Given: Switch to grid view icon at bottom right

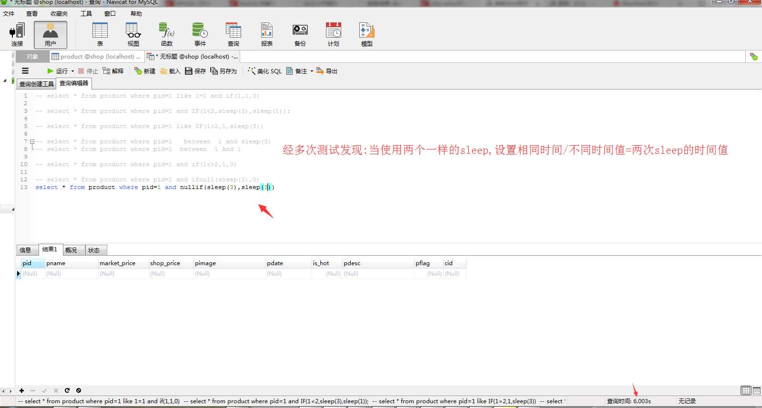Looking at the screenshot, I should coord(746,390).
